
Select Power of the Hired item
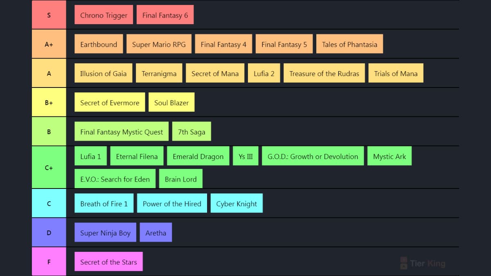click(172, 203)
